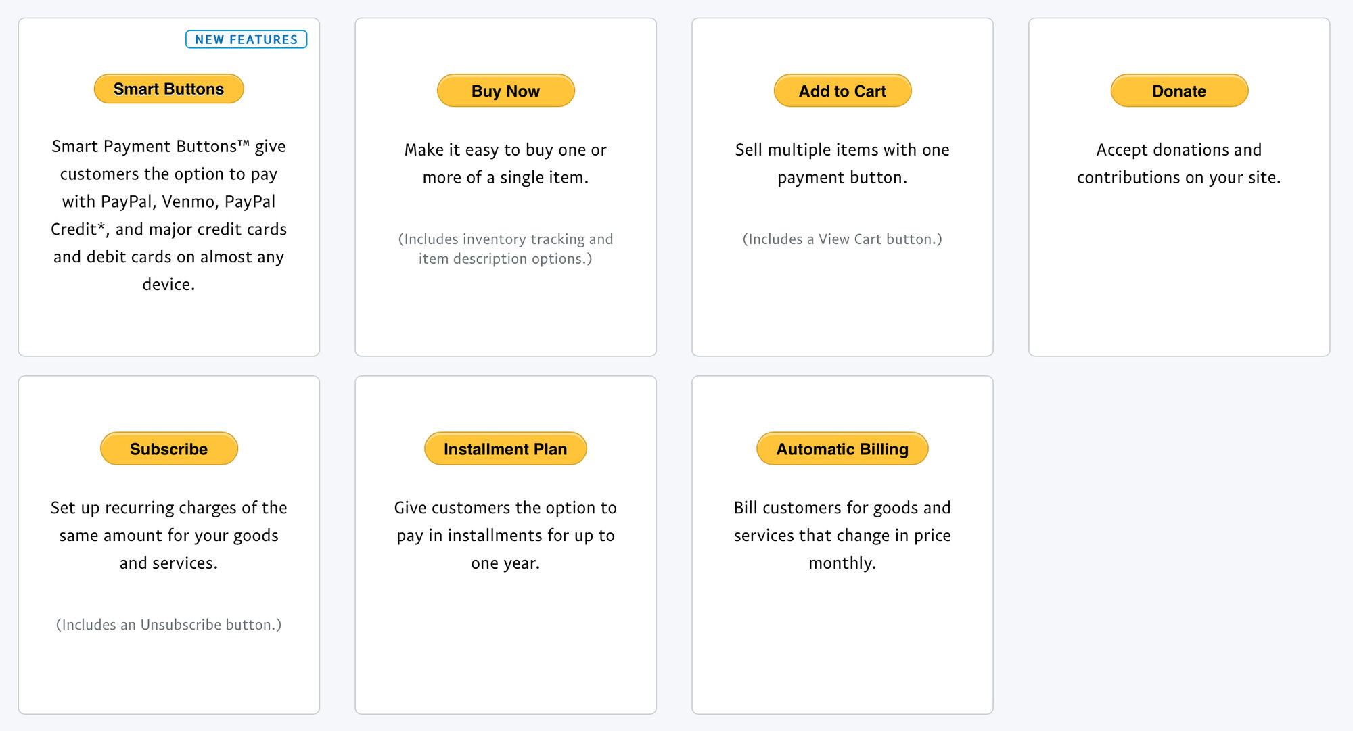The width and height of the screenshot is (1353, 731).
Task: Click the View Cart button note
Action: [842, 239]
